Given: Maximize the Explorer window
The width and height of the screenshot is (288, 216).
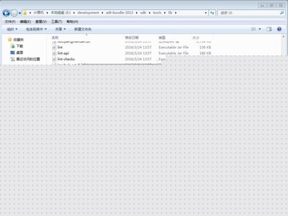Looking at the screenshot, I should (x=271, y=5).
